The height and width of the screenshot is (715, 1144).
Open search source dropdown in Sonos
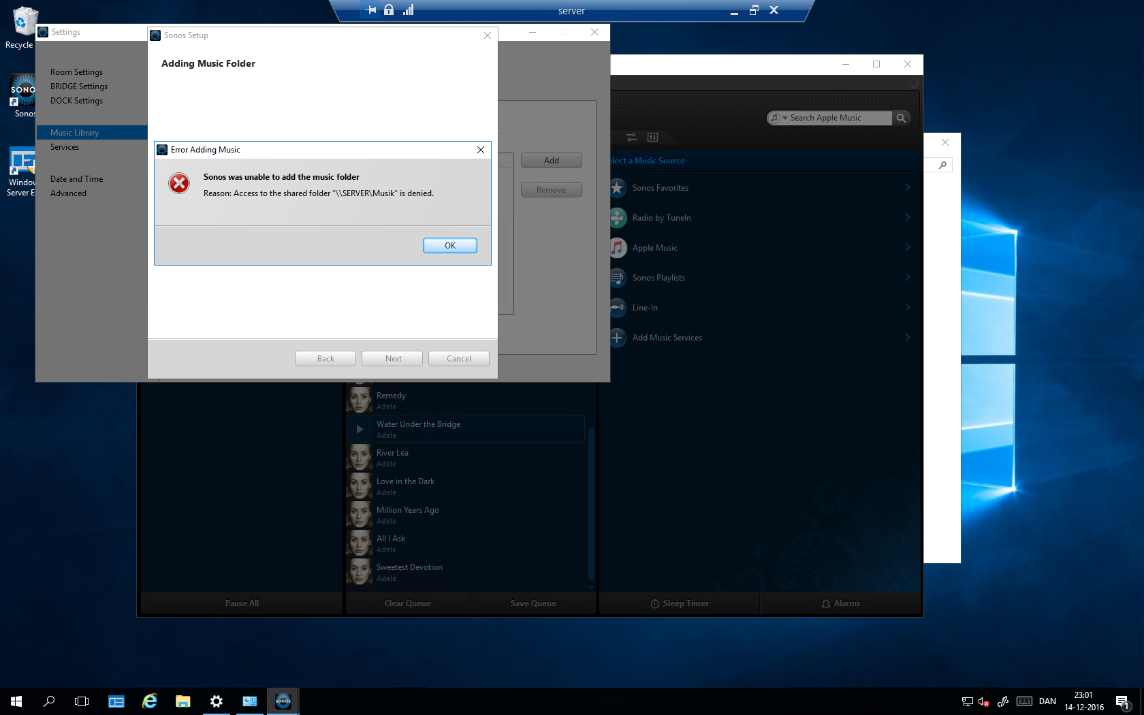pyautogui.click(x=778, y=118)
